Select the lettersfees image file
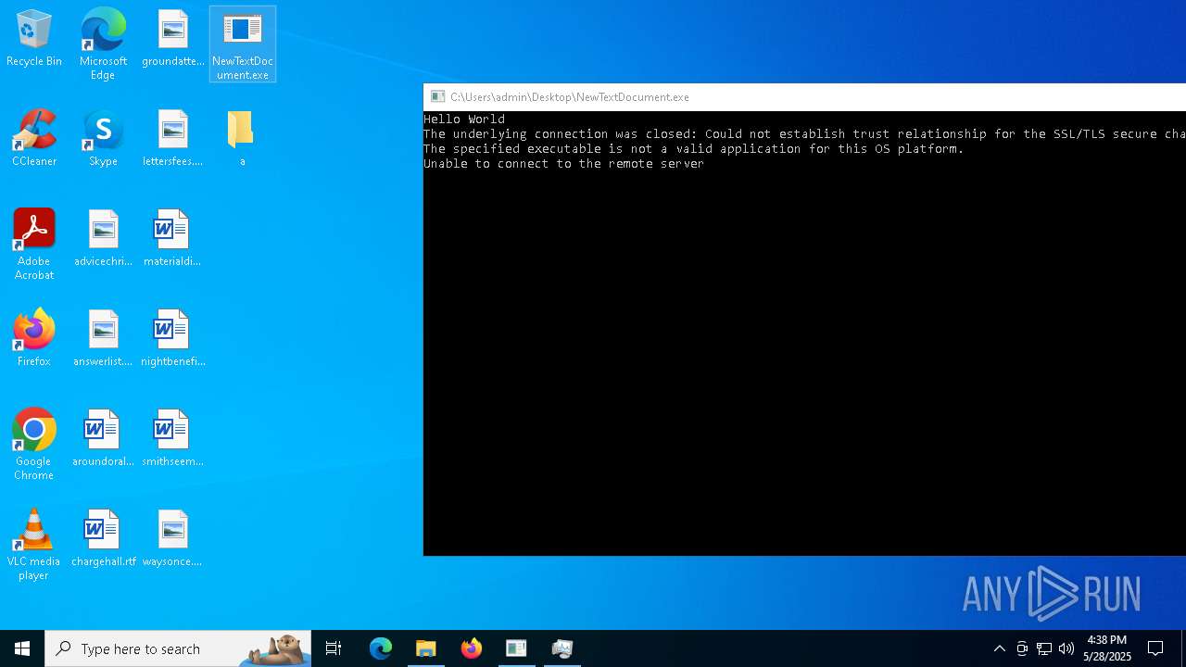 click(173, 138)
